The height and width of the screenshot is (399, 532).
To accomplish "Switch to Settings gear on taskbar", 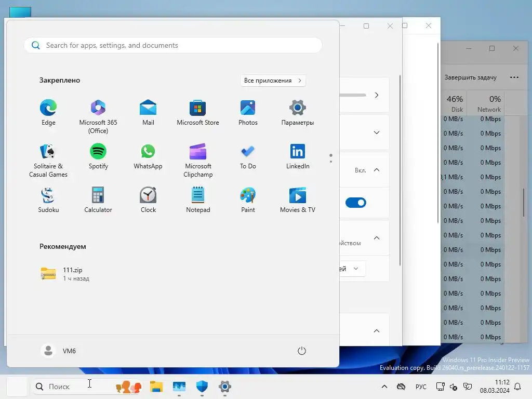I will click(x=224, y=387).
